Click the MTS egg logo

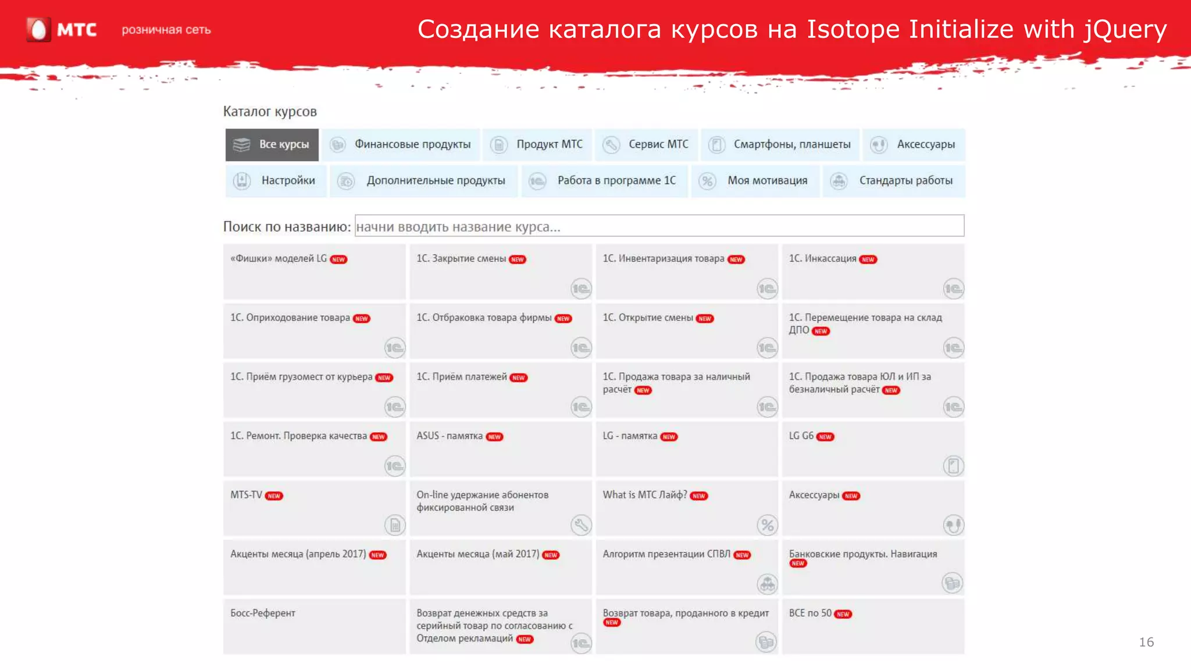click(38, 30)
